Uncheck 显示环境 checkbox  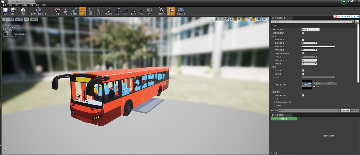(x=303, y=70)
